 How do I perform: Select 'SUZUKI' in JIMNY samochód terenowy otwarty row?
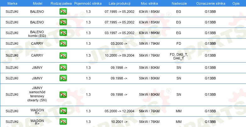(x=12, y=94)
